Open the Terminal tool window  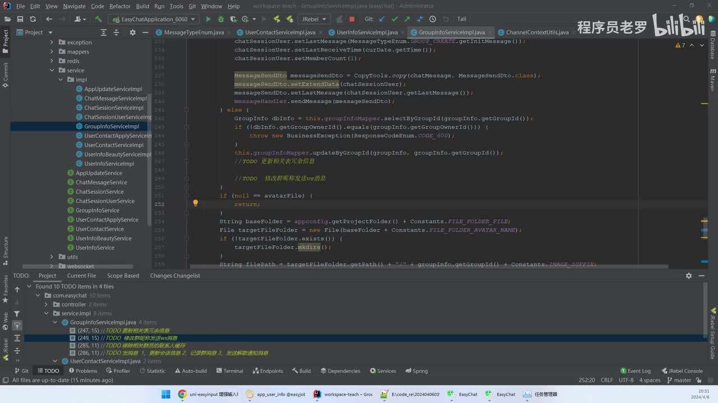(x=229, y=371)
